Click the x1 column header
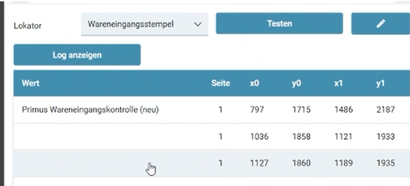The image size is (410, 186). pos(338,83)
